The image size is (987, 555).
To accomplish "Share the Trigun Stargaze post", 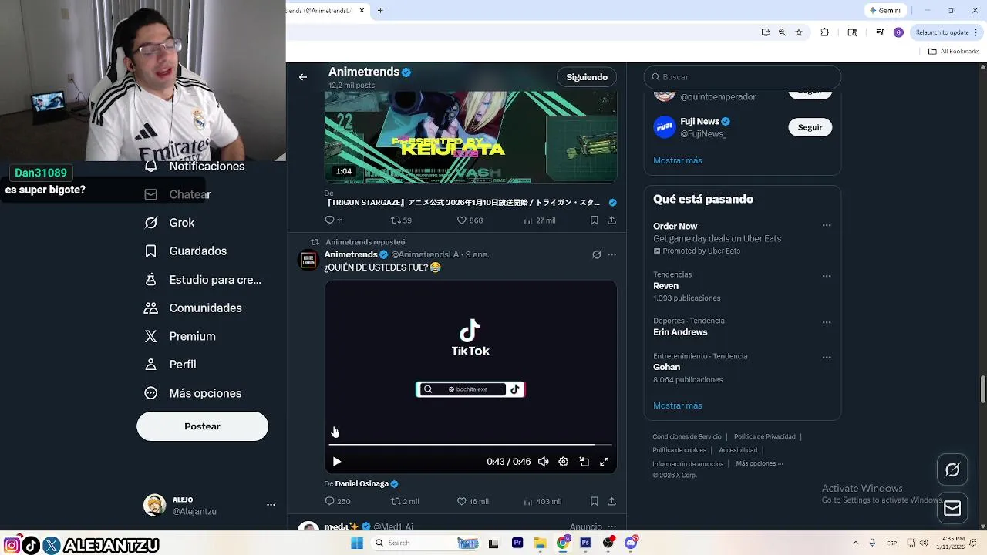I will click(x=611, y=220).
